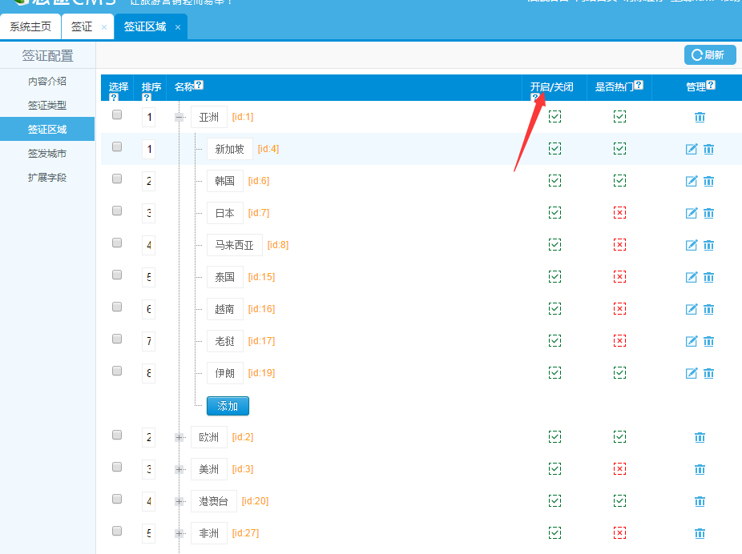Image resolution: width=742 pixels, height=554 pixels.
Task: Expand the 港澳台 tree node
Action: 179,501
